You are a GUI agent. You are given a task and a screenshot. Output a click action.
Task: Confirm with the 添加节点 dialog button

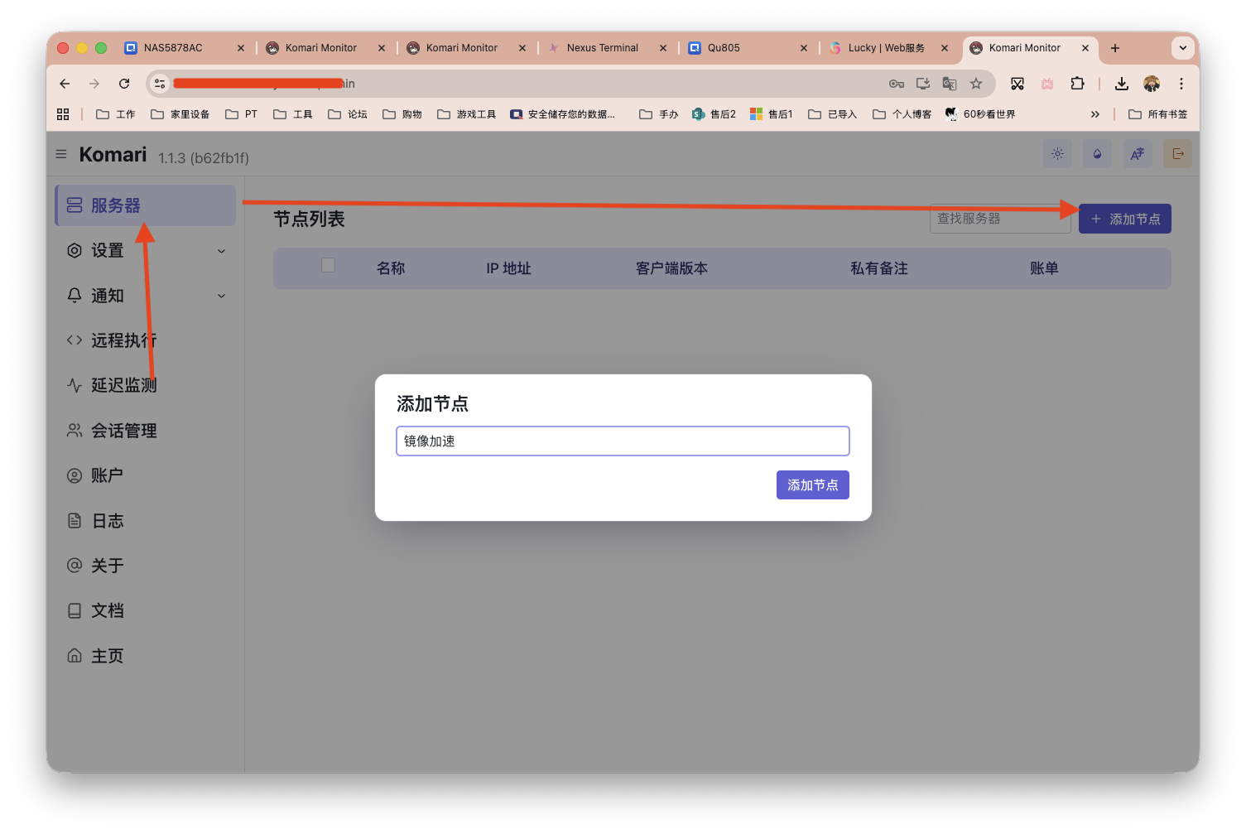click(x=812, y=484)
